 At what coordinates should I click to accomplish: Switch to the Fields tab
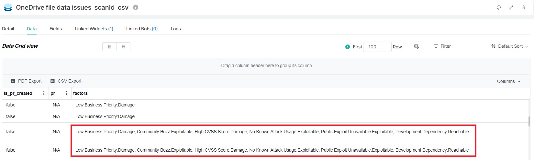click(56, 29)
